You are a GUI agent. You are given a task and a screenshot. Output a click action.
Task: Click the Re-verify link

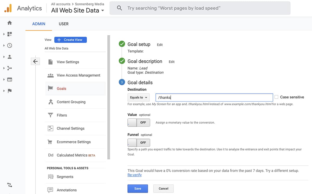pos(134,175)
